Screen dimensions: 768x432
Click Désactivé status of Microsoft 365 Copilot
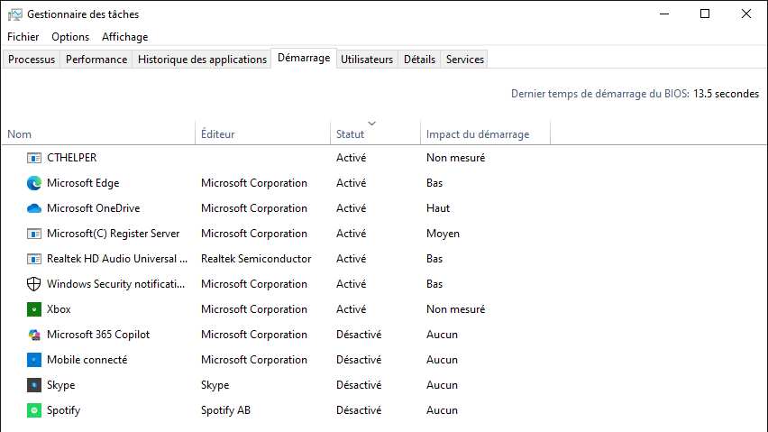tap(359, 335)
